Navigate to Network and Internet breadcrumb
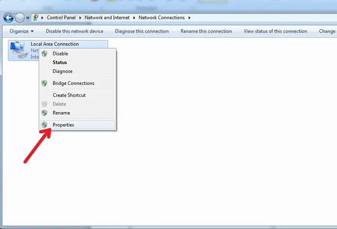This screenshot has height=229, width=337. [x=107, y=18]
